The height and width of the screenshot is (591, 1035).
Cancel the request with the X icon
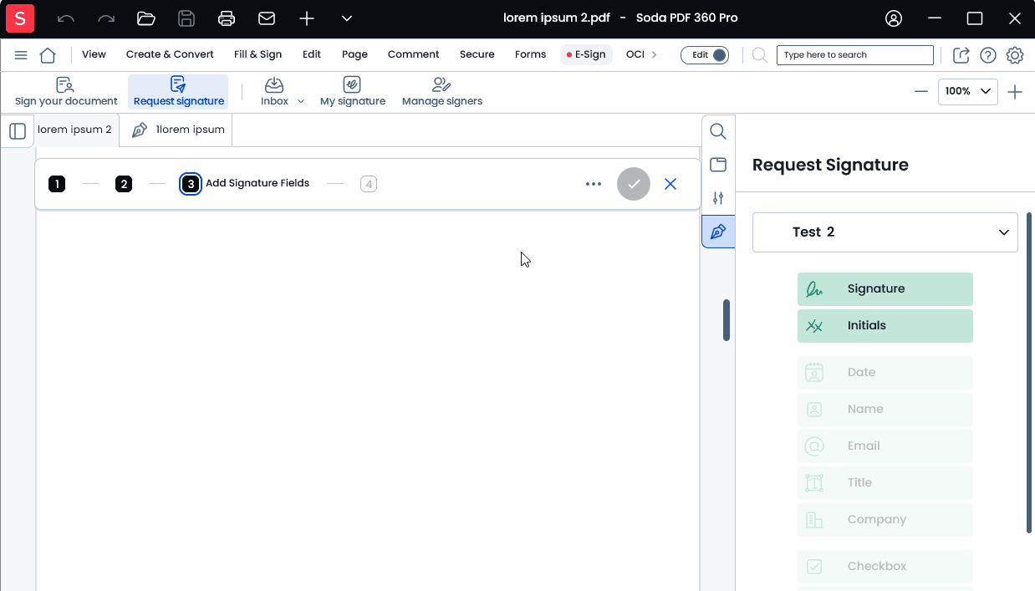pos(670,184)
